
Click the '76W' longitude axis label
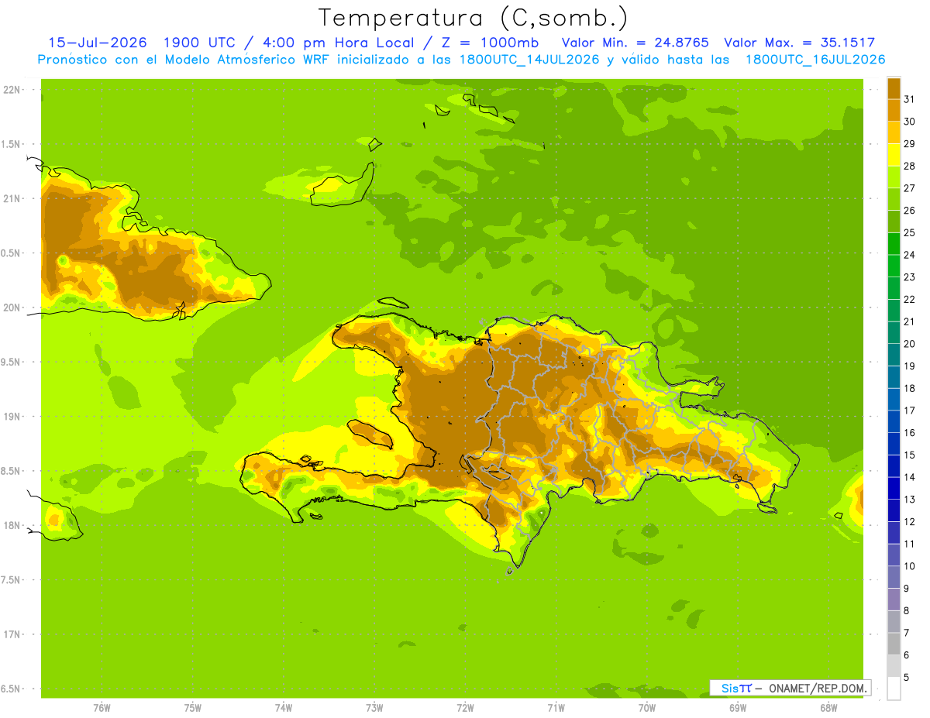102,708
